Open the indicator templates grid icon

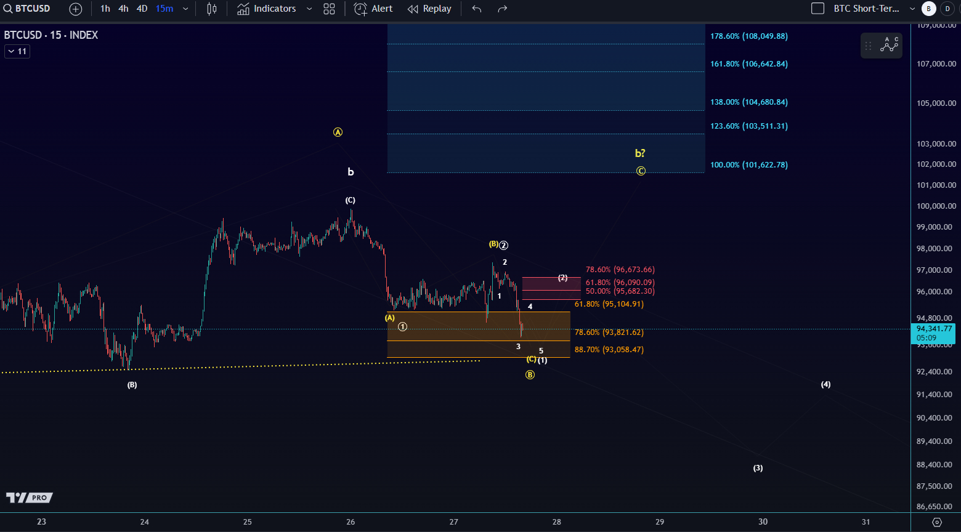point(330,9)
